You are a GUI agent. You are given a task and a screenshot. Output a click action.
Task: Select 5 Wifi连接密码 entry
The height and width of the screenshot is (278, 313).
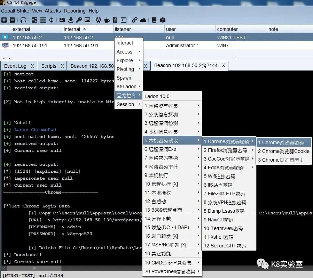pyautogui.click(x=229, y=177)
